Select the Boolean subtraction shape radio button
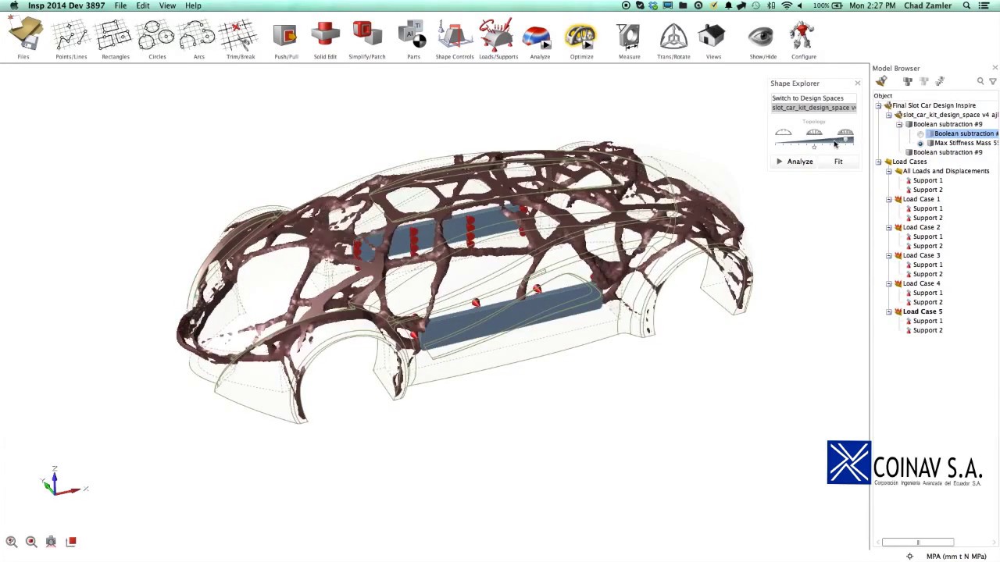Screen dimensions: 1000x562 click(x=920, y=134)
